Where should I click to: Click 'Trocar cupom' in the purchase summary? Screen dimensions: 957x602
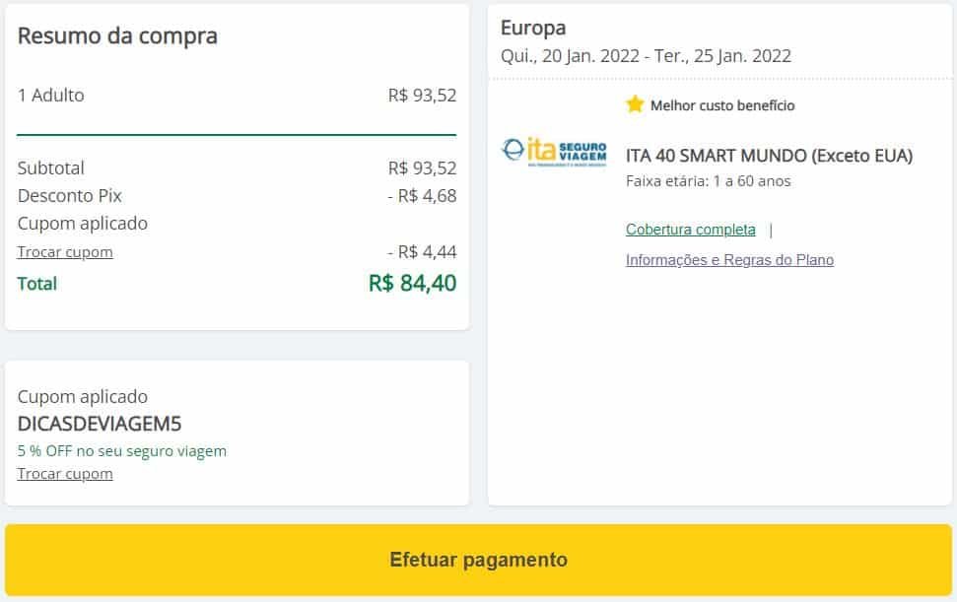pos(65,252)
